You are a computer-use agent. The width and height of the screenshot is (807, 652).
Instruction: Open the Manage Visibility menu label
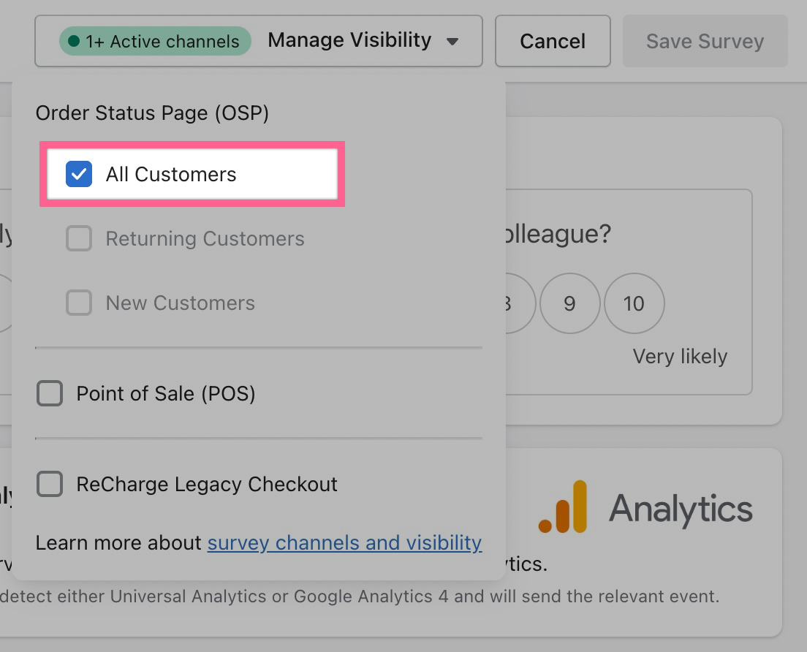[349, 40]
